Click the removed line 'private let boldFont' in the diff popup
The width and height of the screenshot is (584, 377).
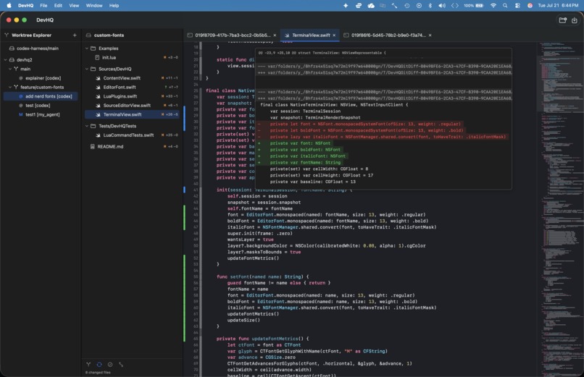(367, 130)
